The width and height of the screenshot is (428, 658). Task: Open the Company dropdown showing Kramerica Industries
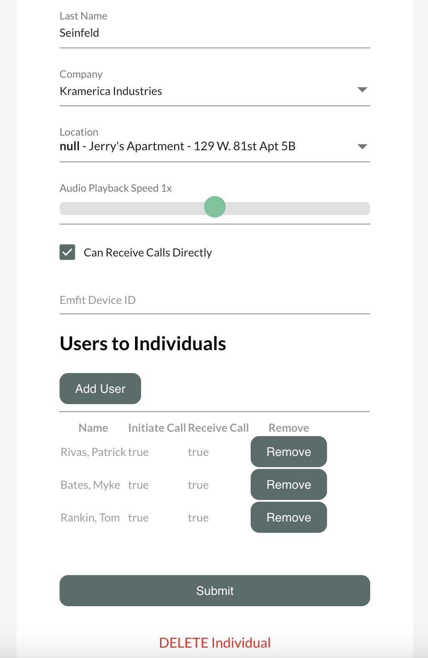(214, 91)
